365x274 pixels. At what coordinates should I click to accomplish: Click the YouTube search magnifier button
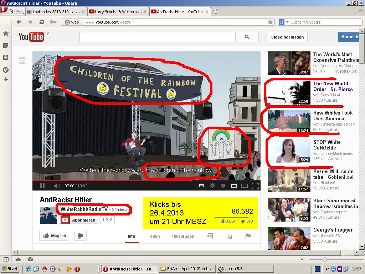(x=247, y=37)
